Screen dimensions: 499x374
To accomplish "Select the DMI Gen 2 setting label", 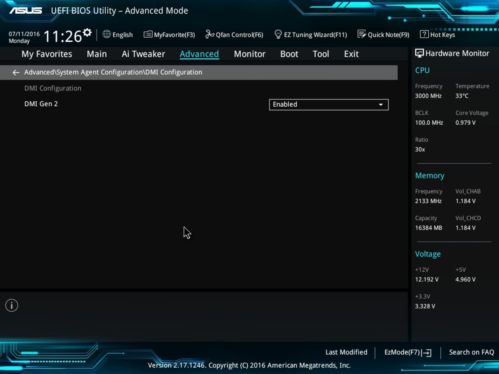I will click(41, 104).
